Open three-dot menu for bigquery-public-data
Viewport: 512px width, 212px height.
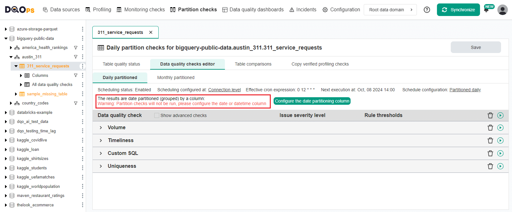(x=83, y=38)
